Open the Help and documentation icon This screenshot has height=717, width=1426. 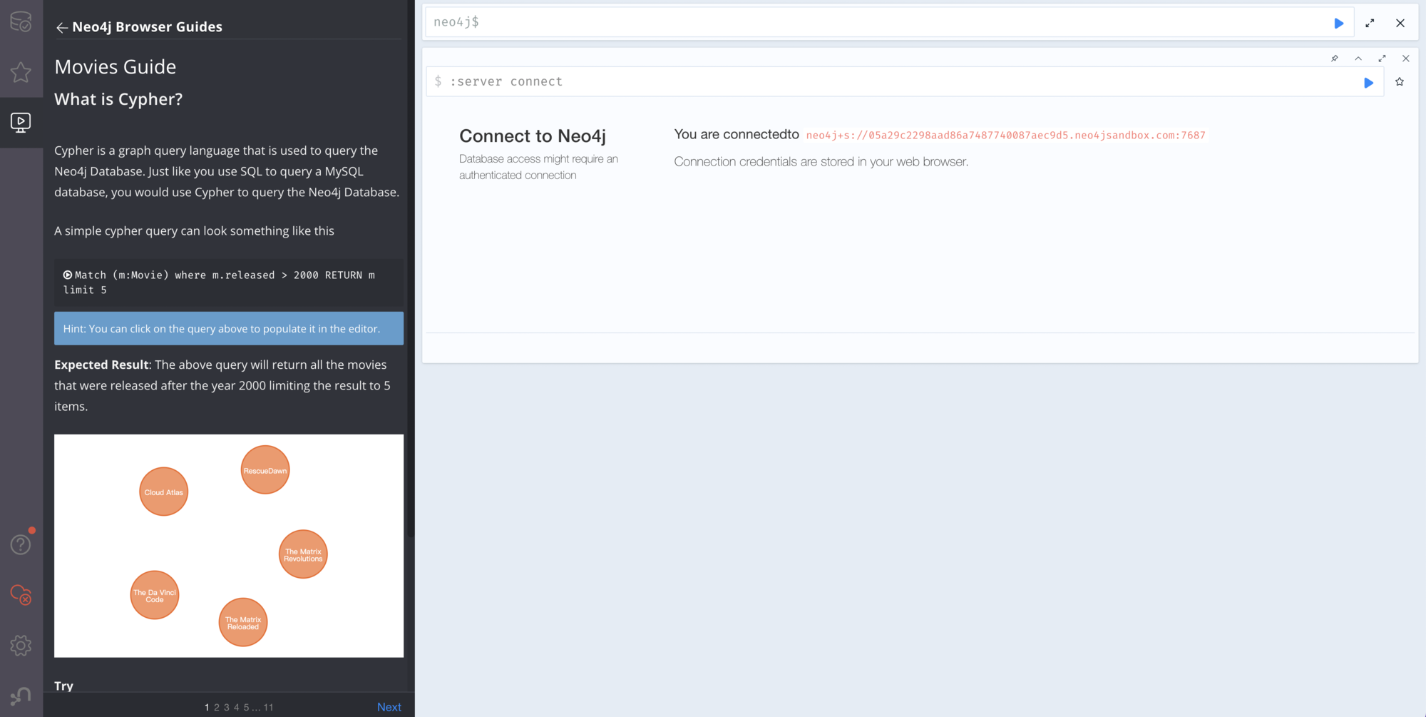click(x=21, y=544)
